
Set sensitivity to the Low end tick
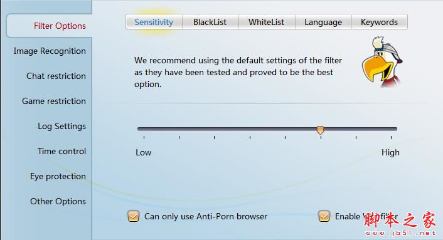144,138
